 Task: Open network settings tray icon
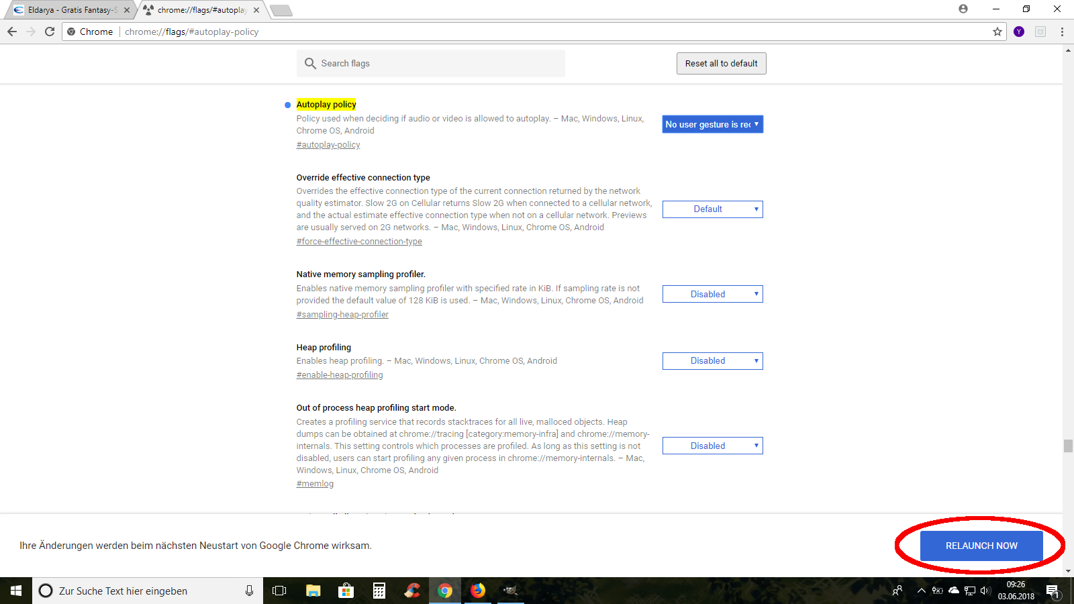point(969,591)
